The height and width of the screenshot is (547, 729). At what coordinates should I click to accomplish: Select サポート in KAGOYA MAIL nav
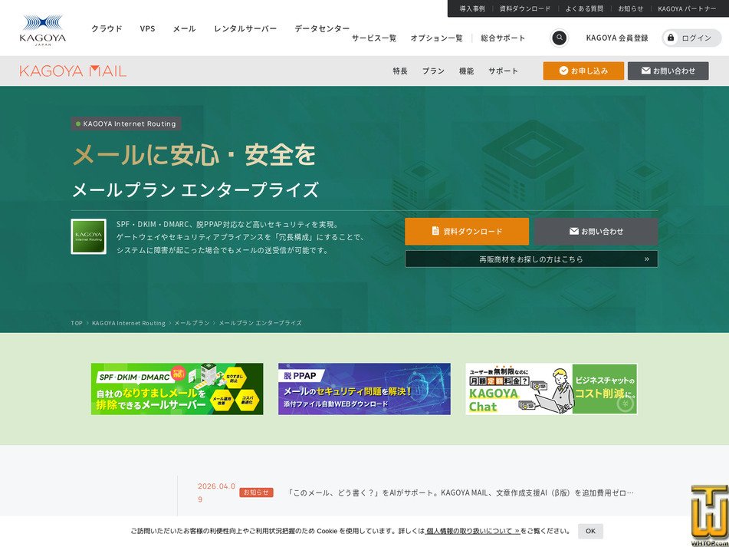[x=503, y=71]
